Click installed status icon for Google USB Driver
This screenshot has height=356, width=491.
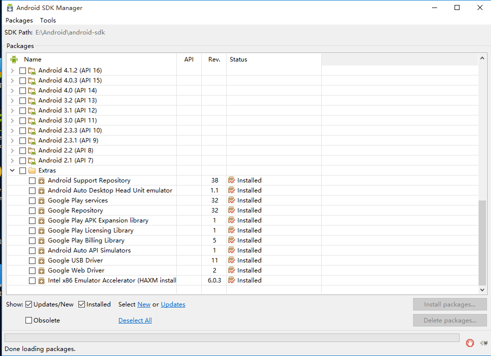coord(231,260)
